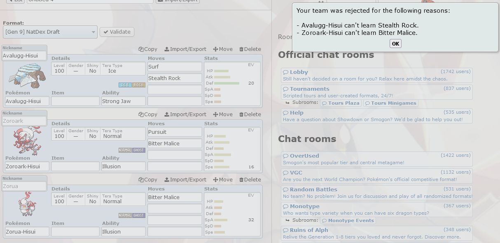Join the Help chat room
The width and height of the screenshot is (500, 243).
pyautogui.click(x=377, y=116)
